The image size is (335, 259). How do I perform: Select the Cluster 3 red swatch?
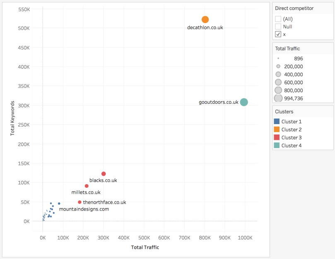(x=277, y=137)
